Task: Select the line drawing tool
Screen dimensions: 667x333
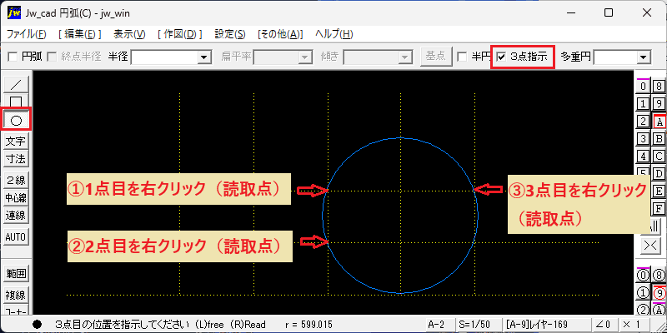Action: coord(16,85)
